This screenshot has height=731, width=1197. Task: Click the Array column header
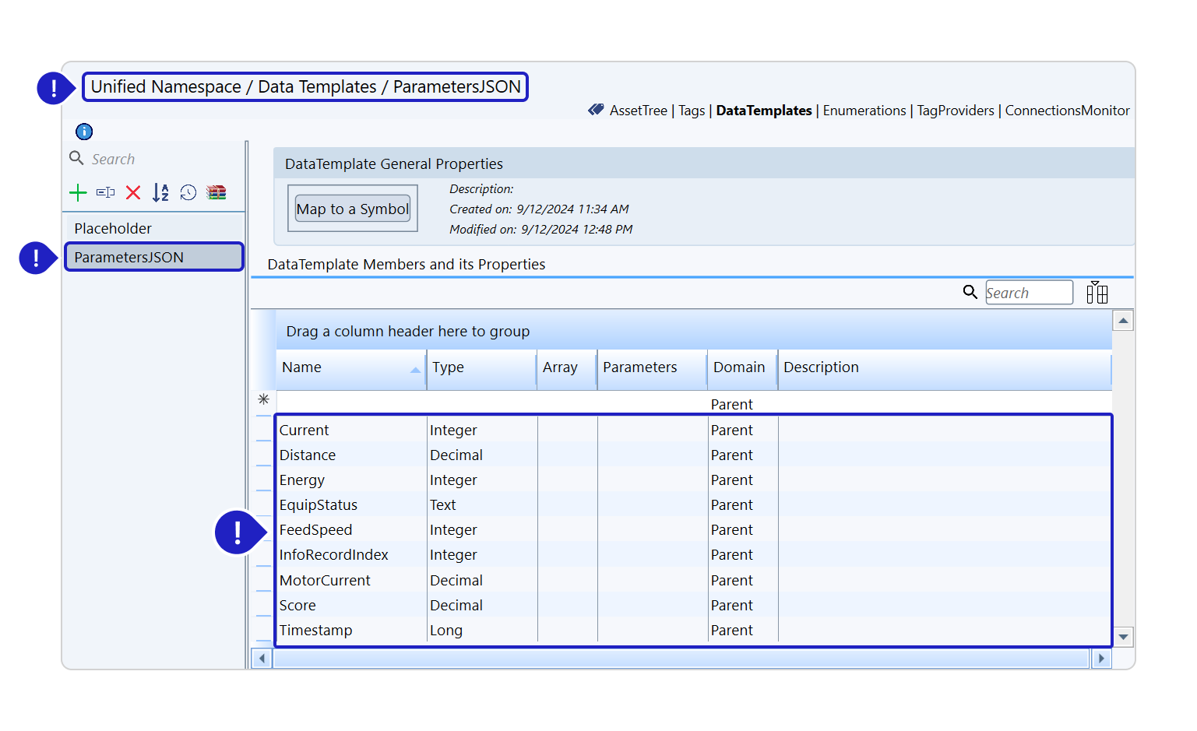pyautogui.click(x=567, y=367)
